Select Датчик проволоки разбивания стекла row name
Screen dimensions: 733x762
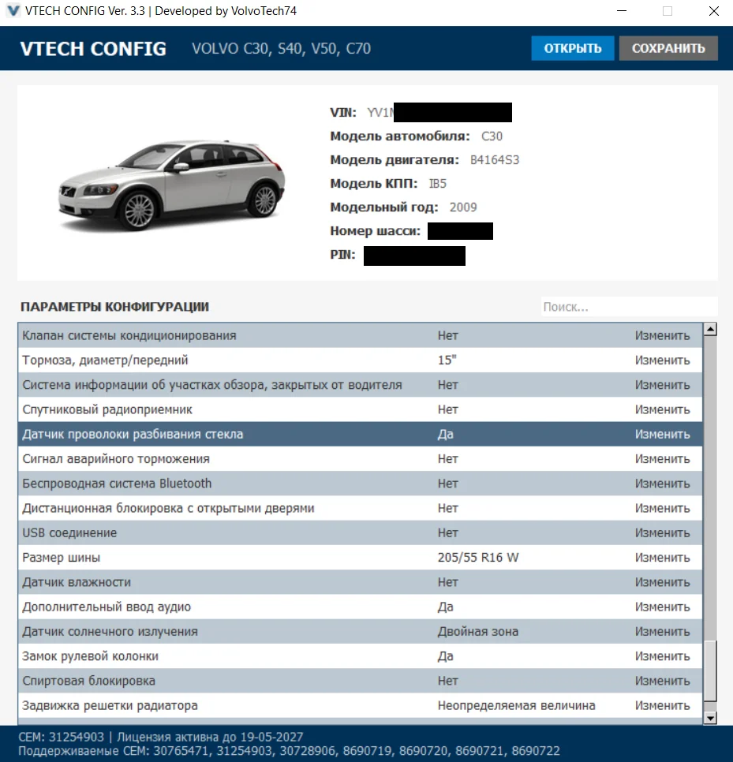click(133, 434)
